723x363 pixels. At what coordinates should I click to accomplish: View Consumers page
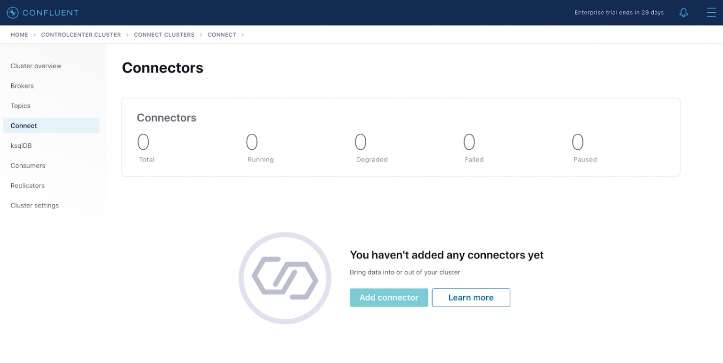coord(28,166)
